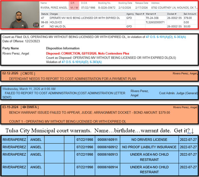Click the [ CNOTE ] docket code
Screen dimensions: 199x177
pos(28,73)
